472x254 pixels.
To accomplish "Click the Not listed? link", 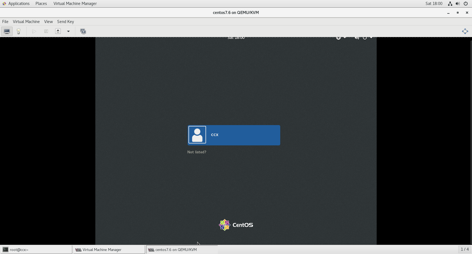I will (x=197, y=152).
